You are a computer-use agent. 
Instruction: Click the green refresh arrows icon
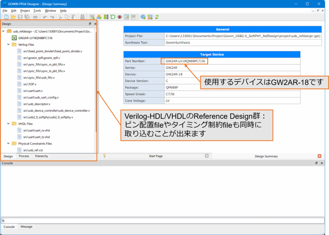157,17
